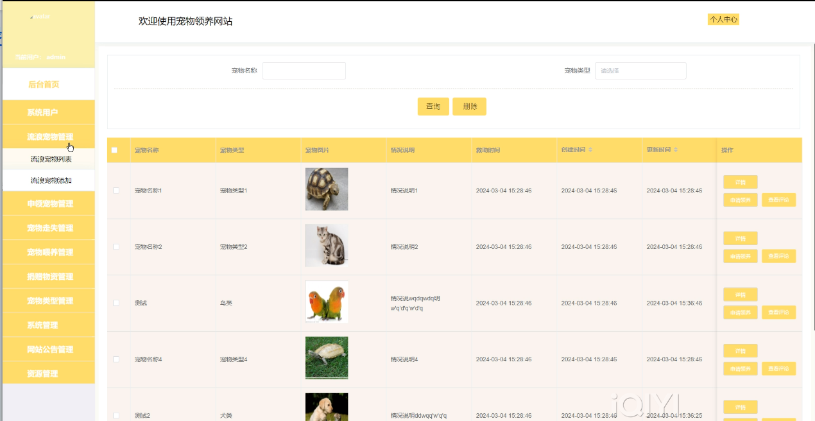Click the 删除 delete button
Viewport: 815px width, 421px height.
click(469, 107)
